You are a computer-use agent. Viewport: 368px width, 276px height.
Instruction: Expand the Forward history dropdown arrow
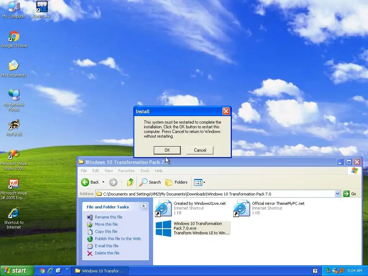coord(121,182)
